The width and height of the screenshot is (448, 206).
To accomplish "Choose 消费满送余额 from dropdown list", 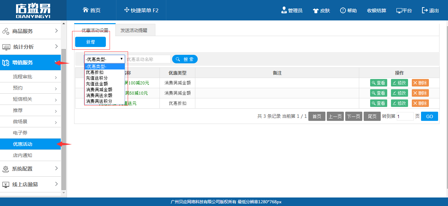I will click(x=104, y=95).
